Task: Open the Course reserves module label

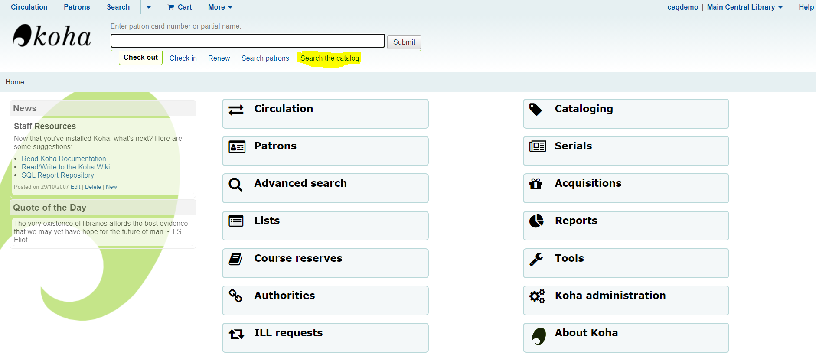Action: click(x=298, y=258)
